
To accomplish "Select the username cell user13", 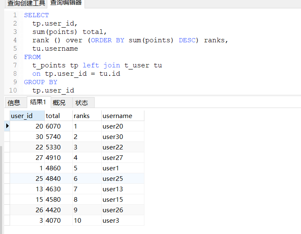I will point(123,189).
